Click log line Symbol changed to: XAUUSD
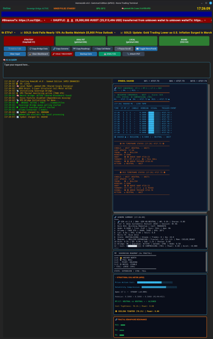This screenshot has height=339, width=213. tap(26, 117)
